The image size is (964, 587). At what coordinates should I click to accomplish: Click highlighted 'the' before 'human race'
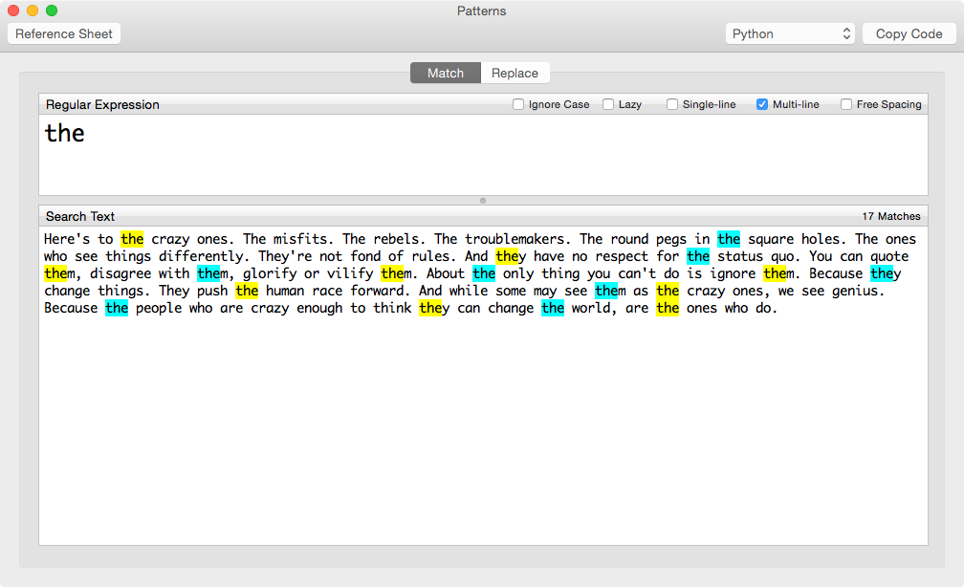247,291
